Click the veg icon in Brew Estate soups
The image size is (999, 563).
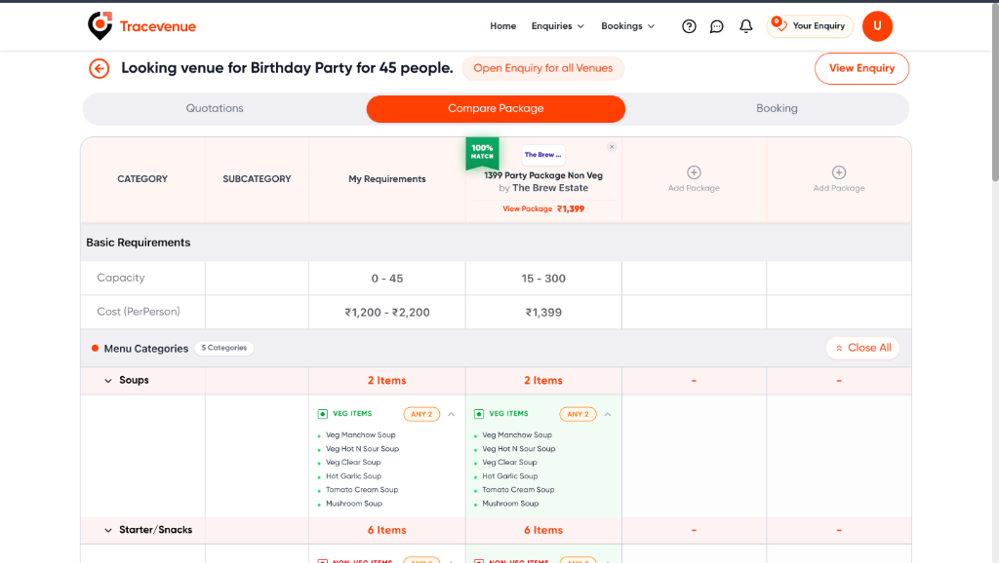[x=479, y=414]
